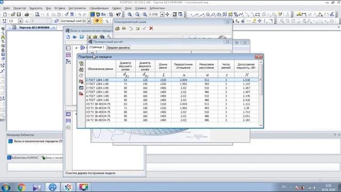
Task: Click the zoom window magnifier icon
Action: click(130, 14)
